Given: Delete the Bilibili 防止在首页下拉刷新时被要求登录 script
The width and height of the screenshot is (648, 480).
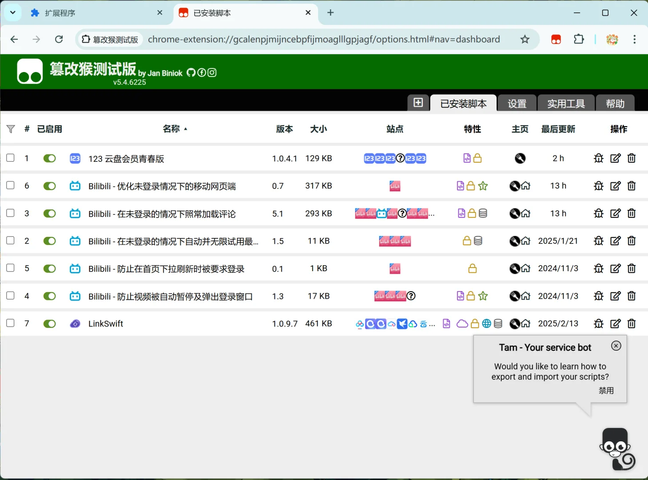Looking at the screenshot, I should click(x=631, y=268).
